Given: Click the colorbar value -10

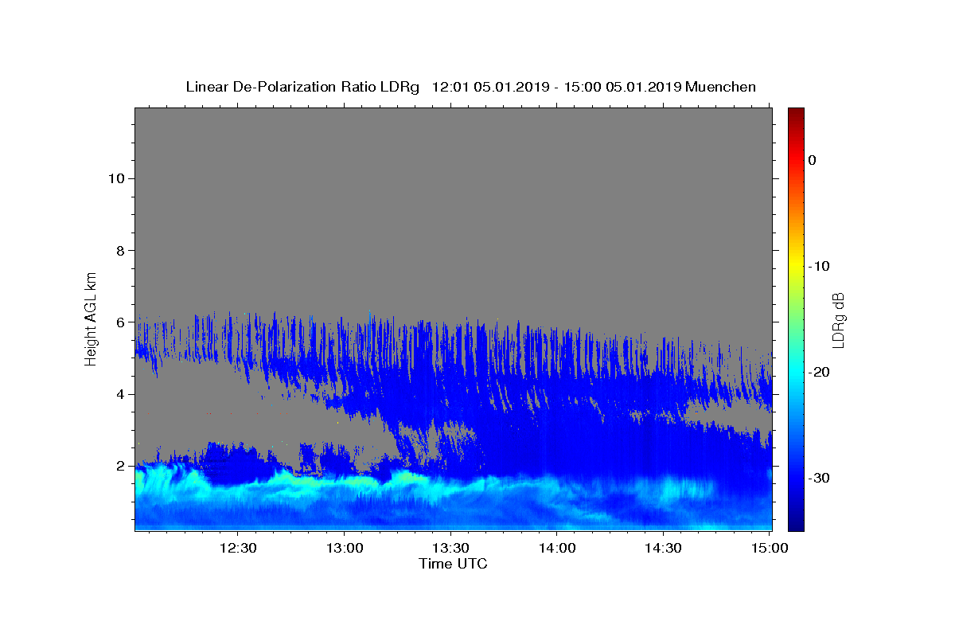Looking at the screenshot, I should coord(819,266).
